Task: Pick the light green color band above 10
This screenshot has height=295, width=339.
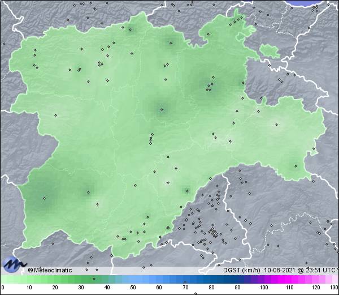Action: (29, 279)
